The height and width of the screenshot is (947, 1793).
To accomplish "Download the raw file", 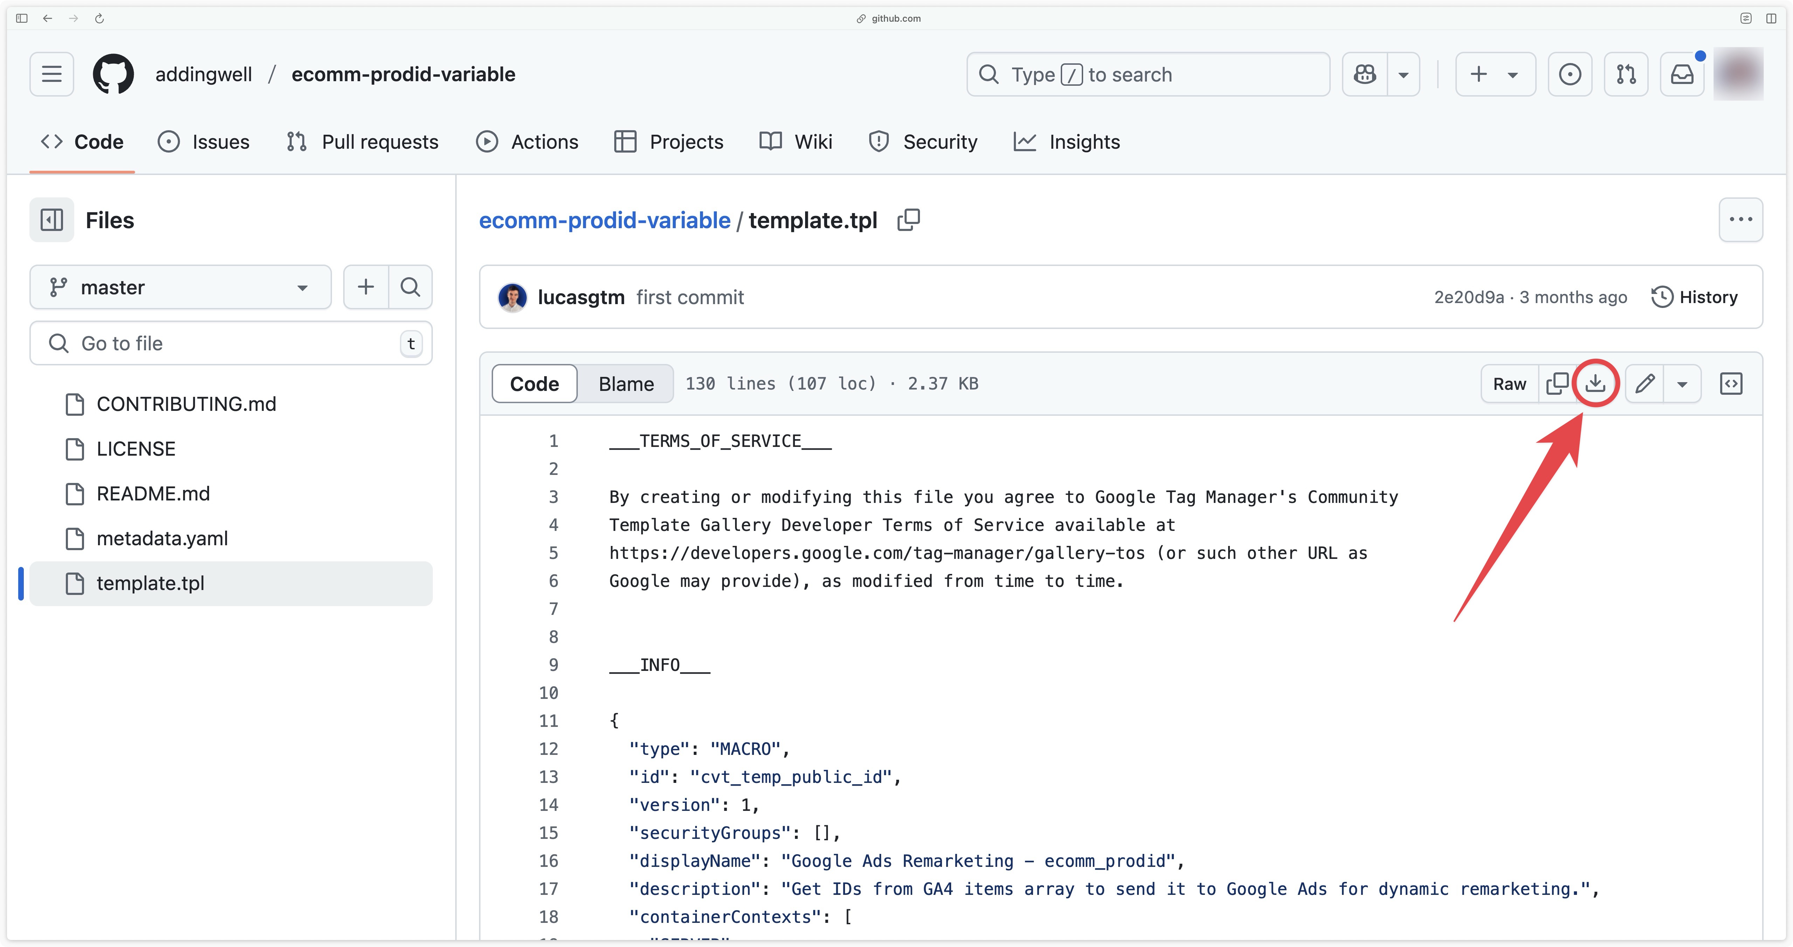I will click(1595, 384).
